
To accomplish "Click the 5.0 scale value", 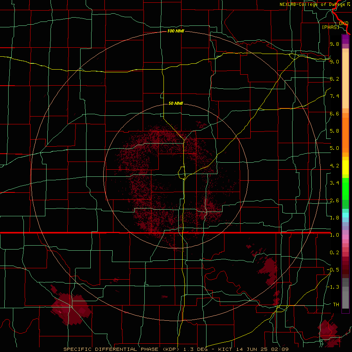I will point(334,148).
